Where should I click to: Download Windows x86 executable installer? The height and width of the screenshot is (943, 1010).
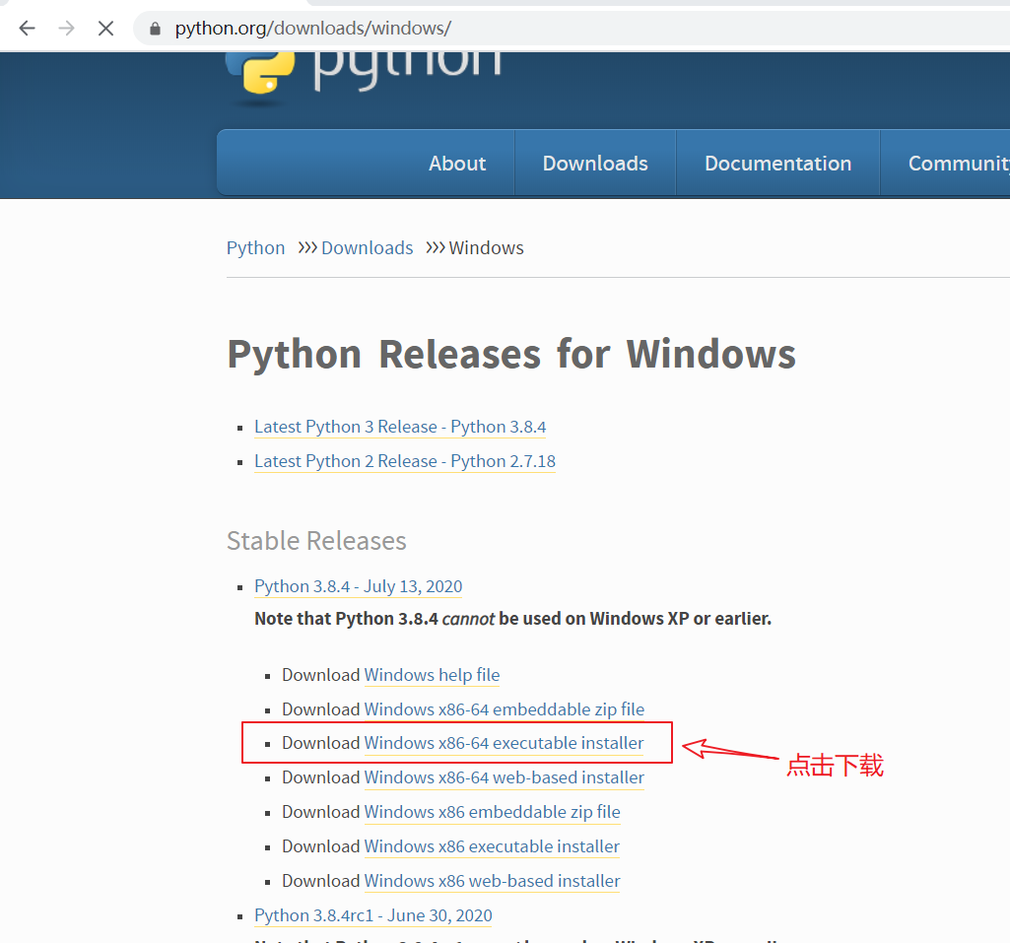pyautogui.click(x=492, y=846)
